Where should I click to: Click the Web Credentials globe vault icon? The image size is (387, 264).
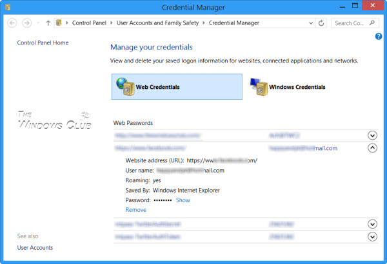125,86
